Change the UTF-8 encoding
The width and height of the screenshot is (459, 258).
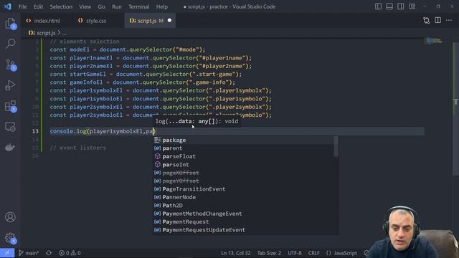[x=295, y=253]
